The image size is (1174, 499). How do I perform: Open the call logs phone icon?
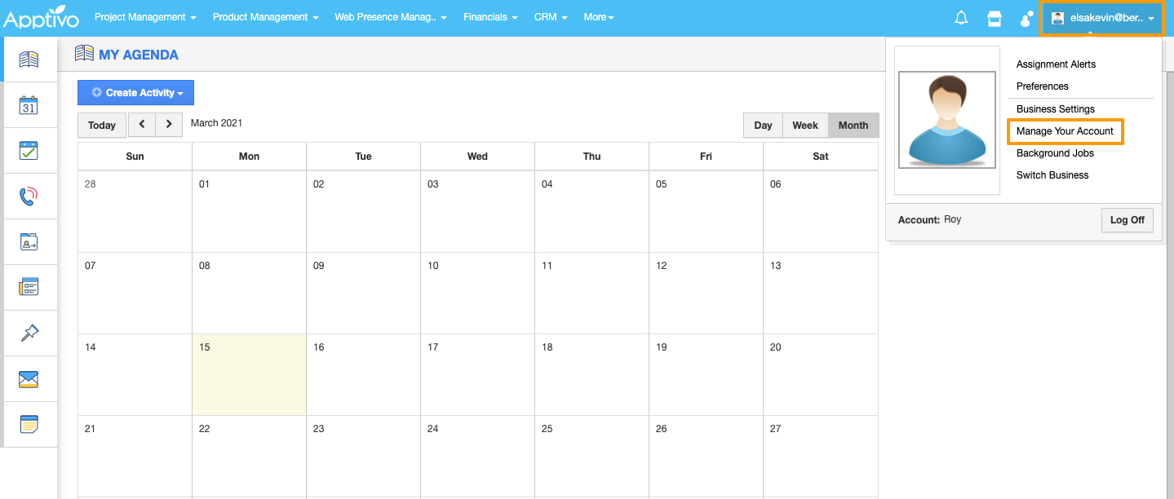(29, 197)
